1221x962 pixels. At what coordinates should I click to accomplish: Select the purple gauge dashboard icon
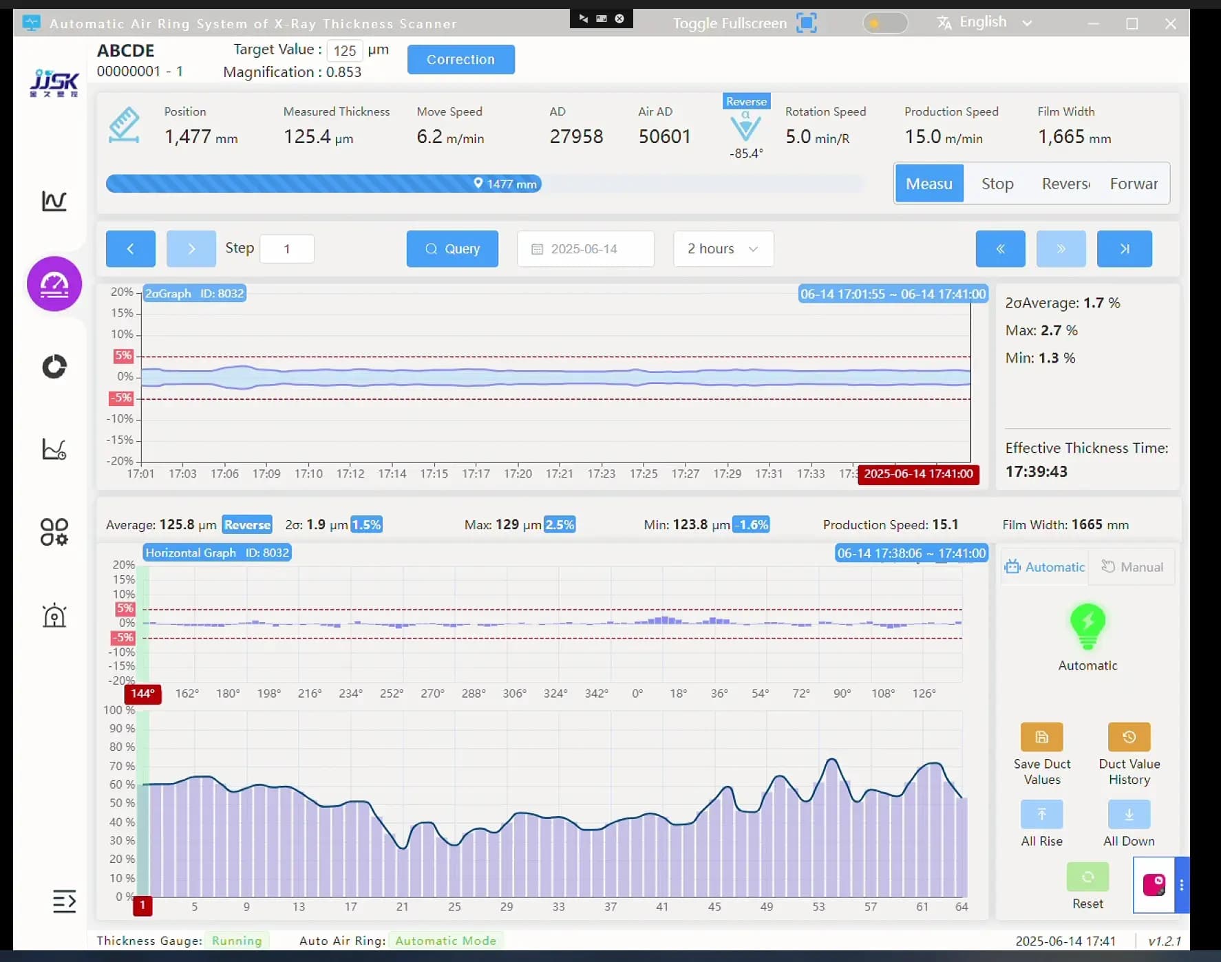click(x=54, y=284)
